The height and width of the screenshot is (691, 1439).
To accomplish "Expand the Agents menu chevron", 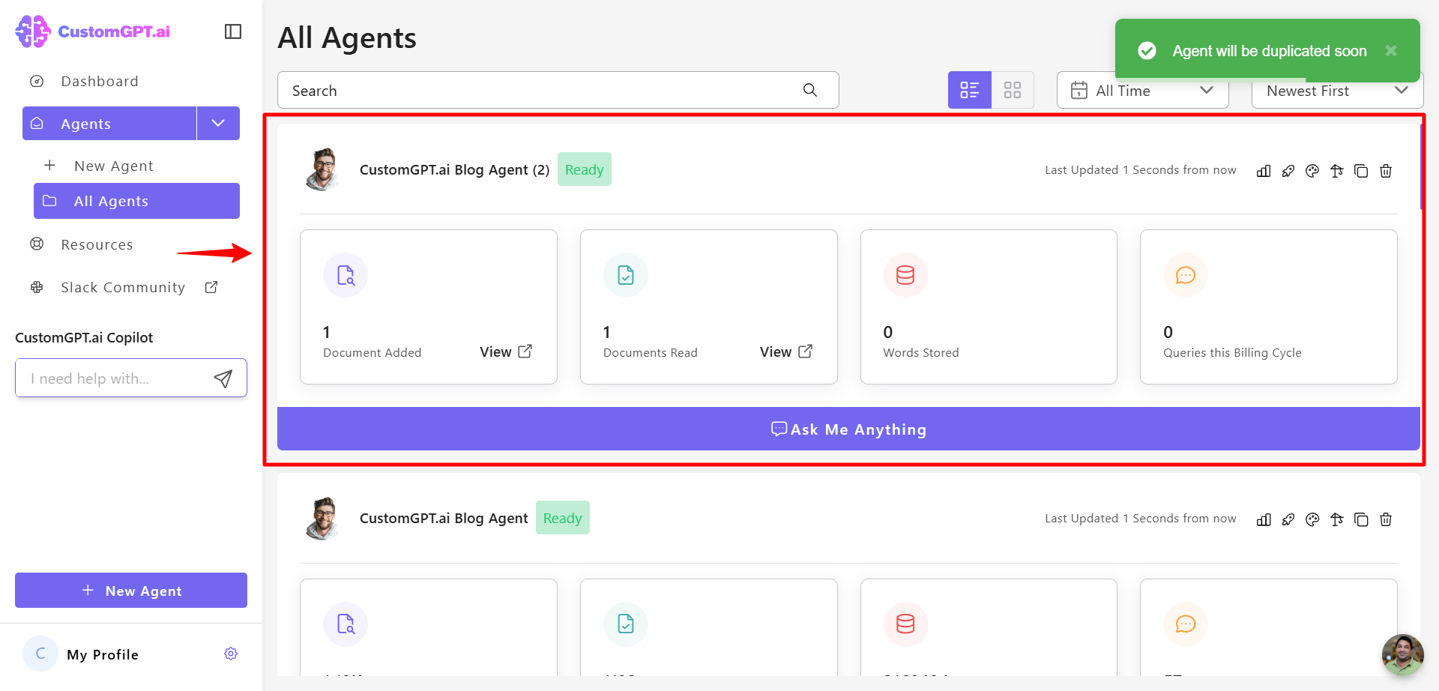I will [218, 123].
